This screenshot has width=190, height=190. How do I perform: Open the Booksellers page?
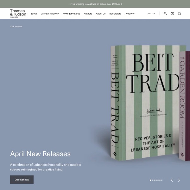[115, 14]
